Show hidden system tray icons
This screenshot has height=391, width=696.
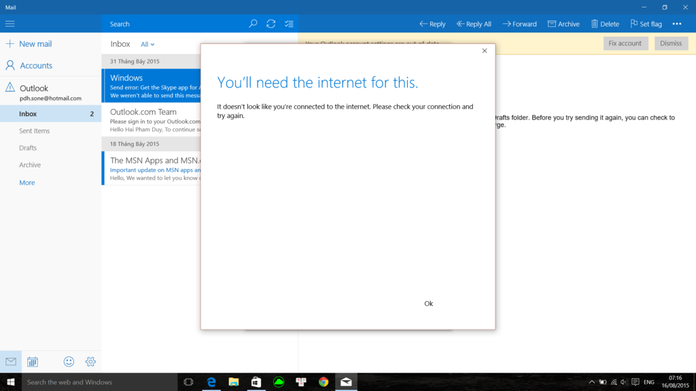[x=592, y=382]
